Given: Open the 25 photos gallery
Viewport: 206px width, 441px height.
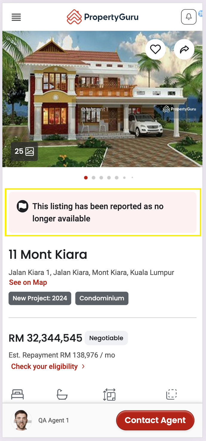Looking at the screenshot, I should (x=24, y=151).
